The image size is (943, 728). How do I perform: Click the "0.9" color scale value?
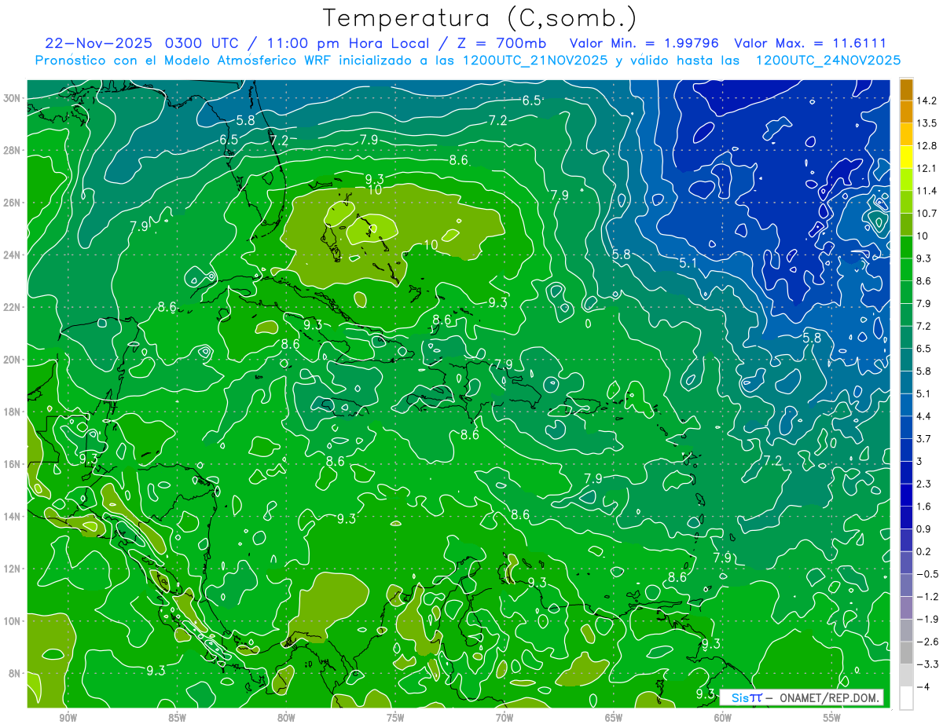click(x=923, y=529)
